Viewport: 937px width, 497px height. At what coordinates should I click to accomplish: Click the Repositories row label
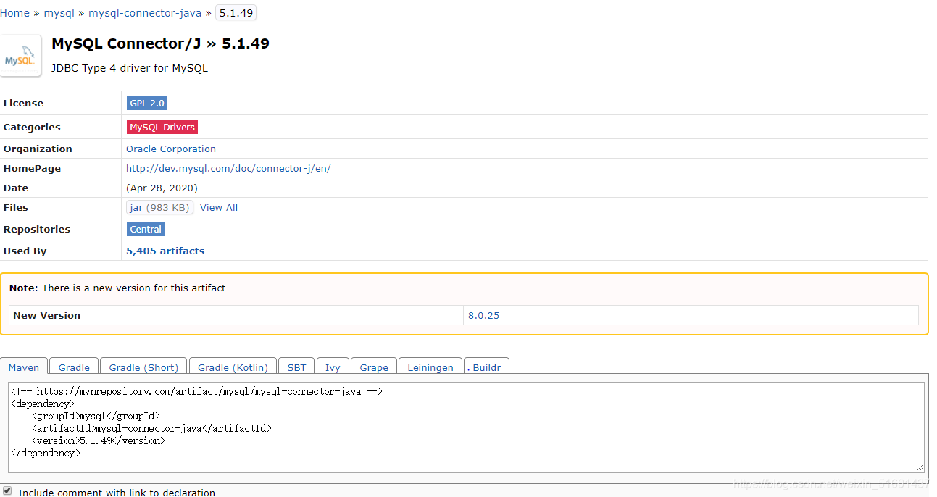pyautogui.click(x=37, y=229)
